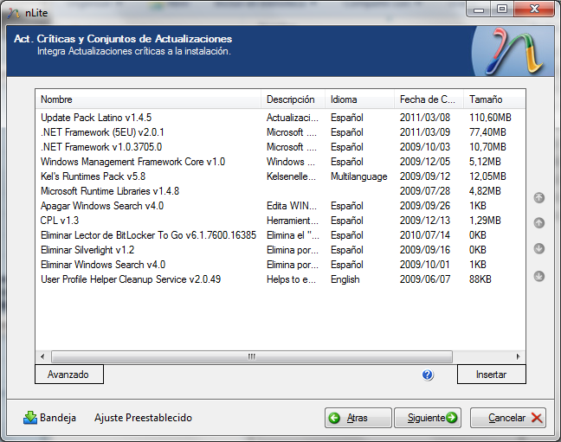Sort by the Fecha de C... column header
Image resolution: width=561 pixels, height=442 pixels.
coord(429,99)
